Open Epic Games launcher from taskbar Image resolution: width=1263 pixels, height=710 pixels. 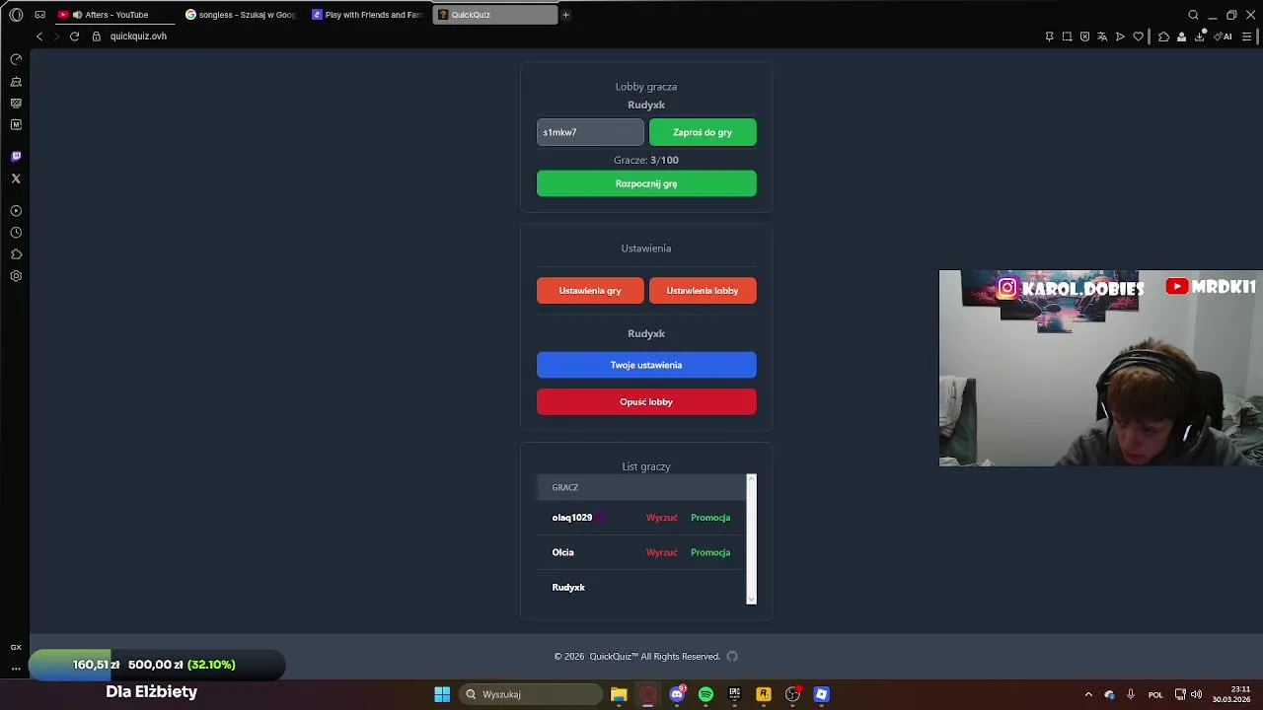click(734, 694)
